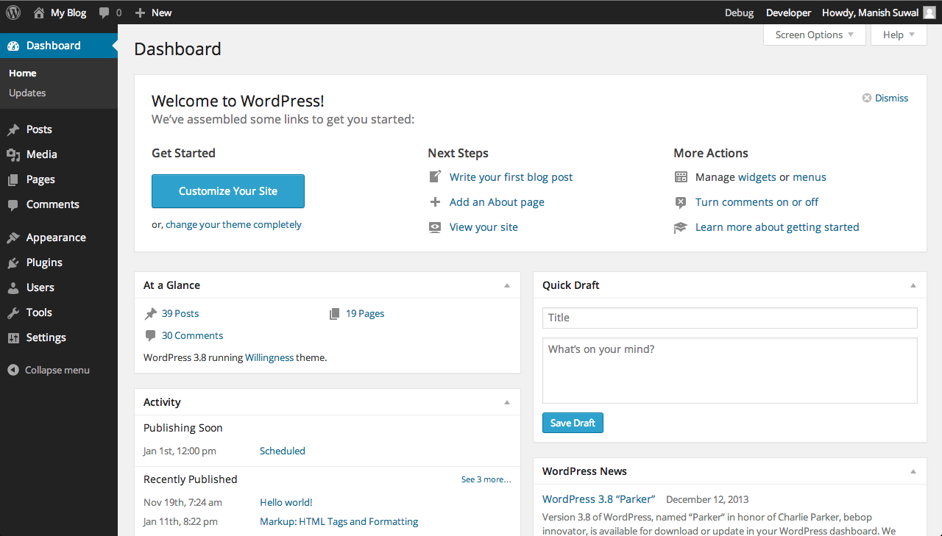Collapse the WordPress News widget
This screenshot has width=942, height=536.
tap(913, 471)
